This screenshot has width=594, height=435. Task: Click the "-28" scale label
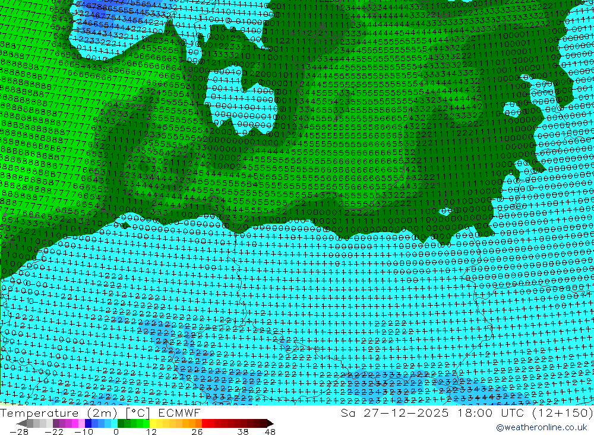[x=19, y=432]
